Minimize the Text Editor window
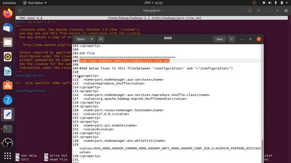 click(x=241, y=39)
